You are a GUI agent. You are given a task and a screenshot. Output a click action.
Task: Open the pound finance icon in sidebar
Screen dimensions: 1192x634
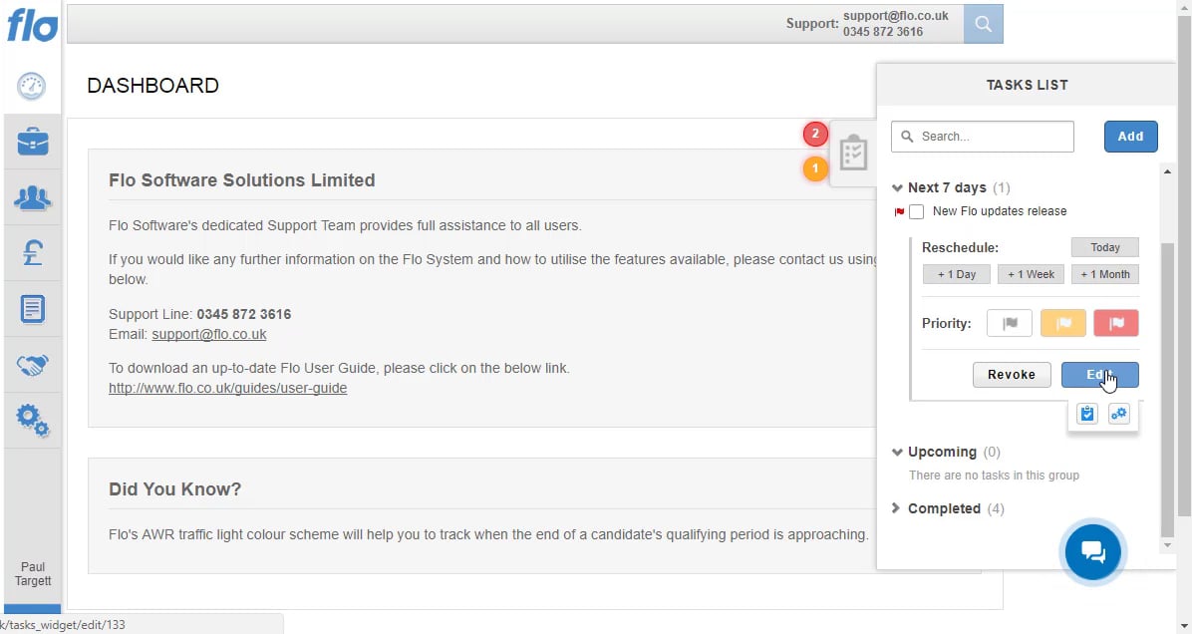pyautogui.click(x=32, y=252)
